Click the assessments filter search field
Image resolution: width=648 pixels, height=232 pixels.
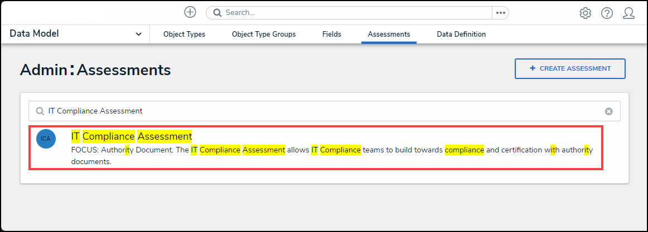323,111
